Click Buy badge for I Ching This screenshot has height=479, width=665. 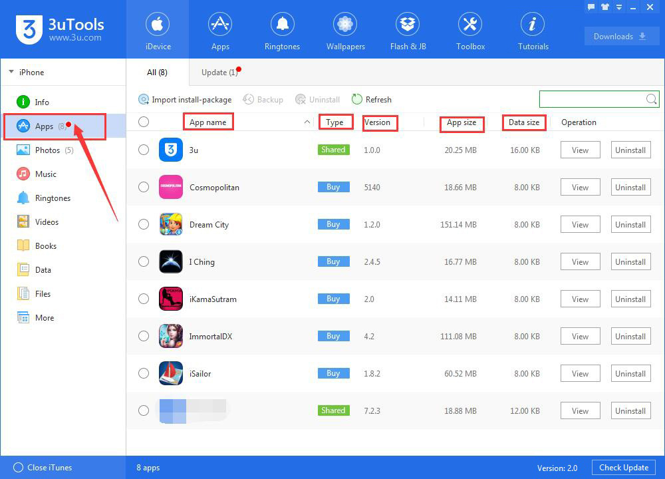point(333,261)
